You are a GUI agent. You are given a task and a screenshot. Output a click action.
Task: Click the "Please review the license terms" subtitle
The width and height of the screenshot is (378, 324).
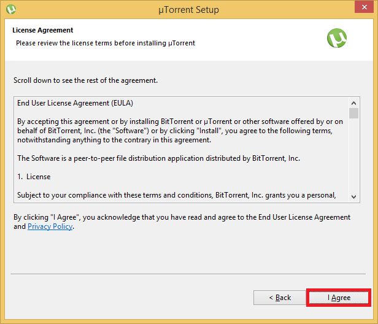tap(106, 43)
